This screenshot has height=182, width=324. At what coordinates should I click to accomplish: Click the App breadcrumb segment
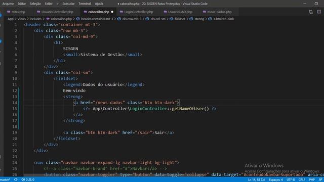pos(11,19)
